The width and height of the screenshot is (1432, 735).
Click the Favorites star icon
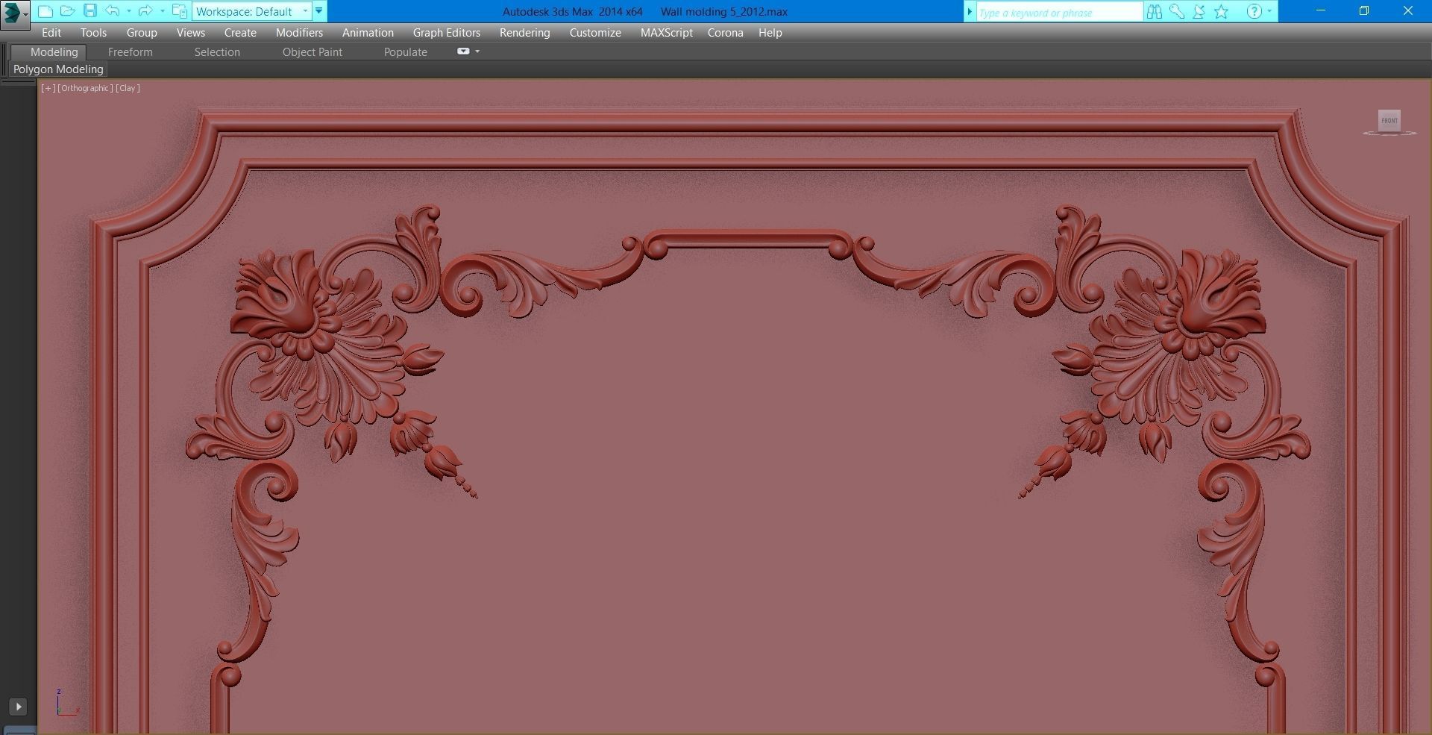1221,11
